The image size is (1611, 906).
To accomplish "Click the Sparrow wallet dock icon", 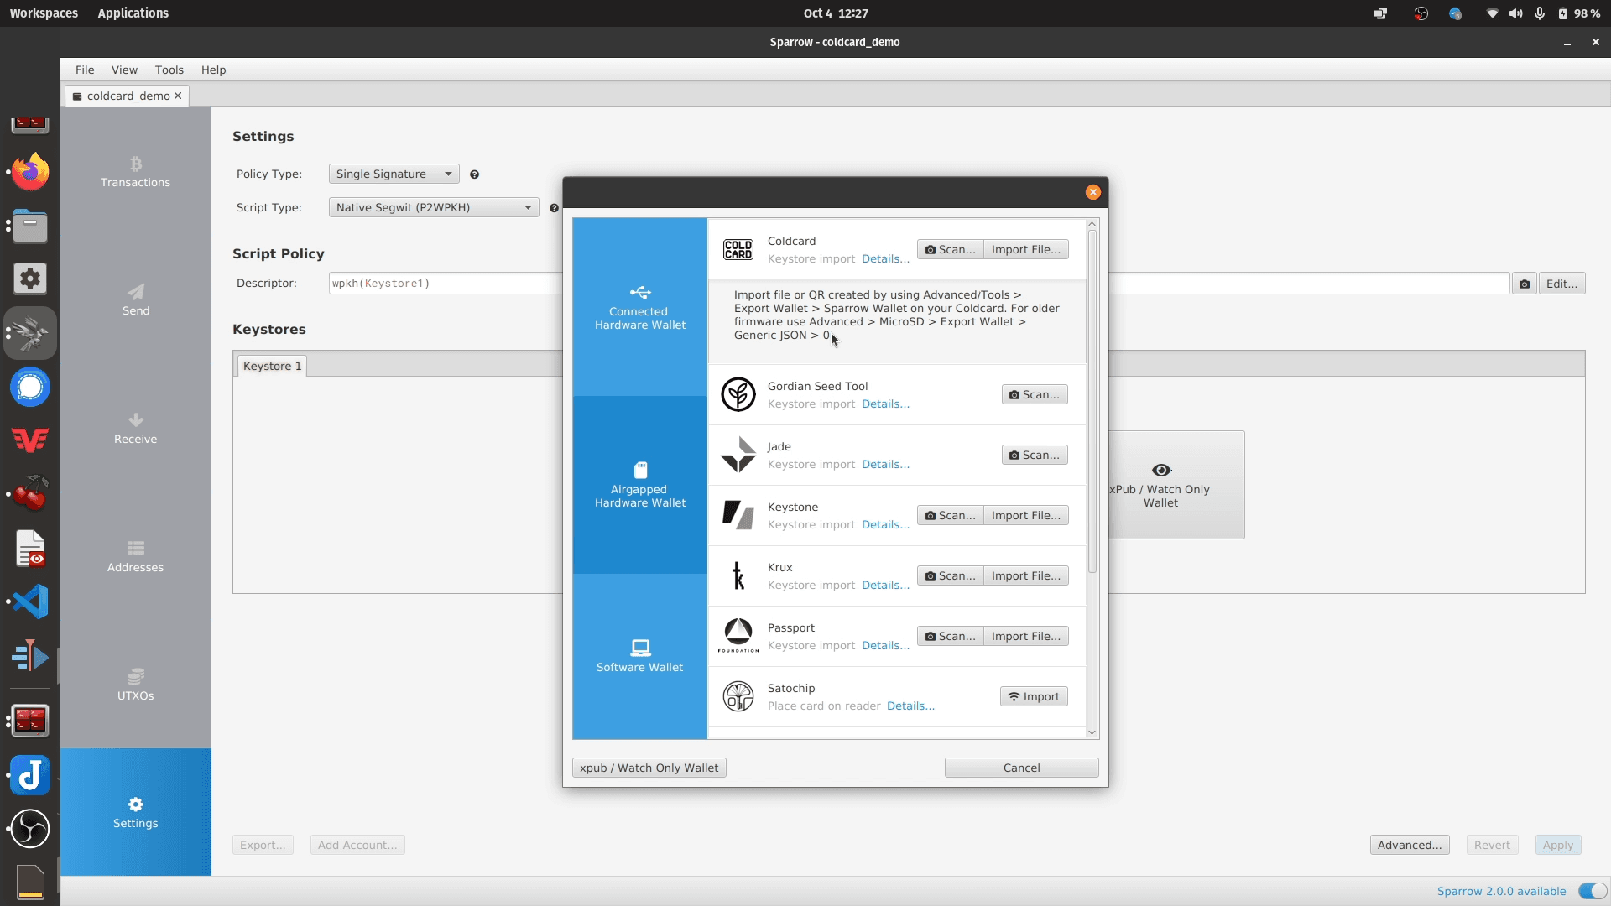I will (x=30, y=333).
